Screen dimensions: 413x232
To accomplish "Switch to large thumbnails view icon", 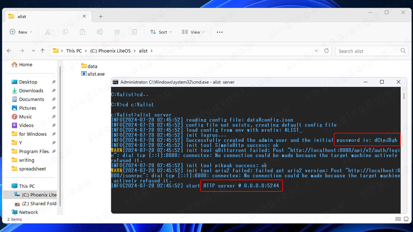I will 406,219.
